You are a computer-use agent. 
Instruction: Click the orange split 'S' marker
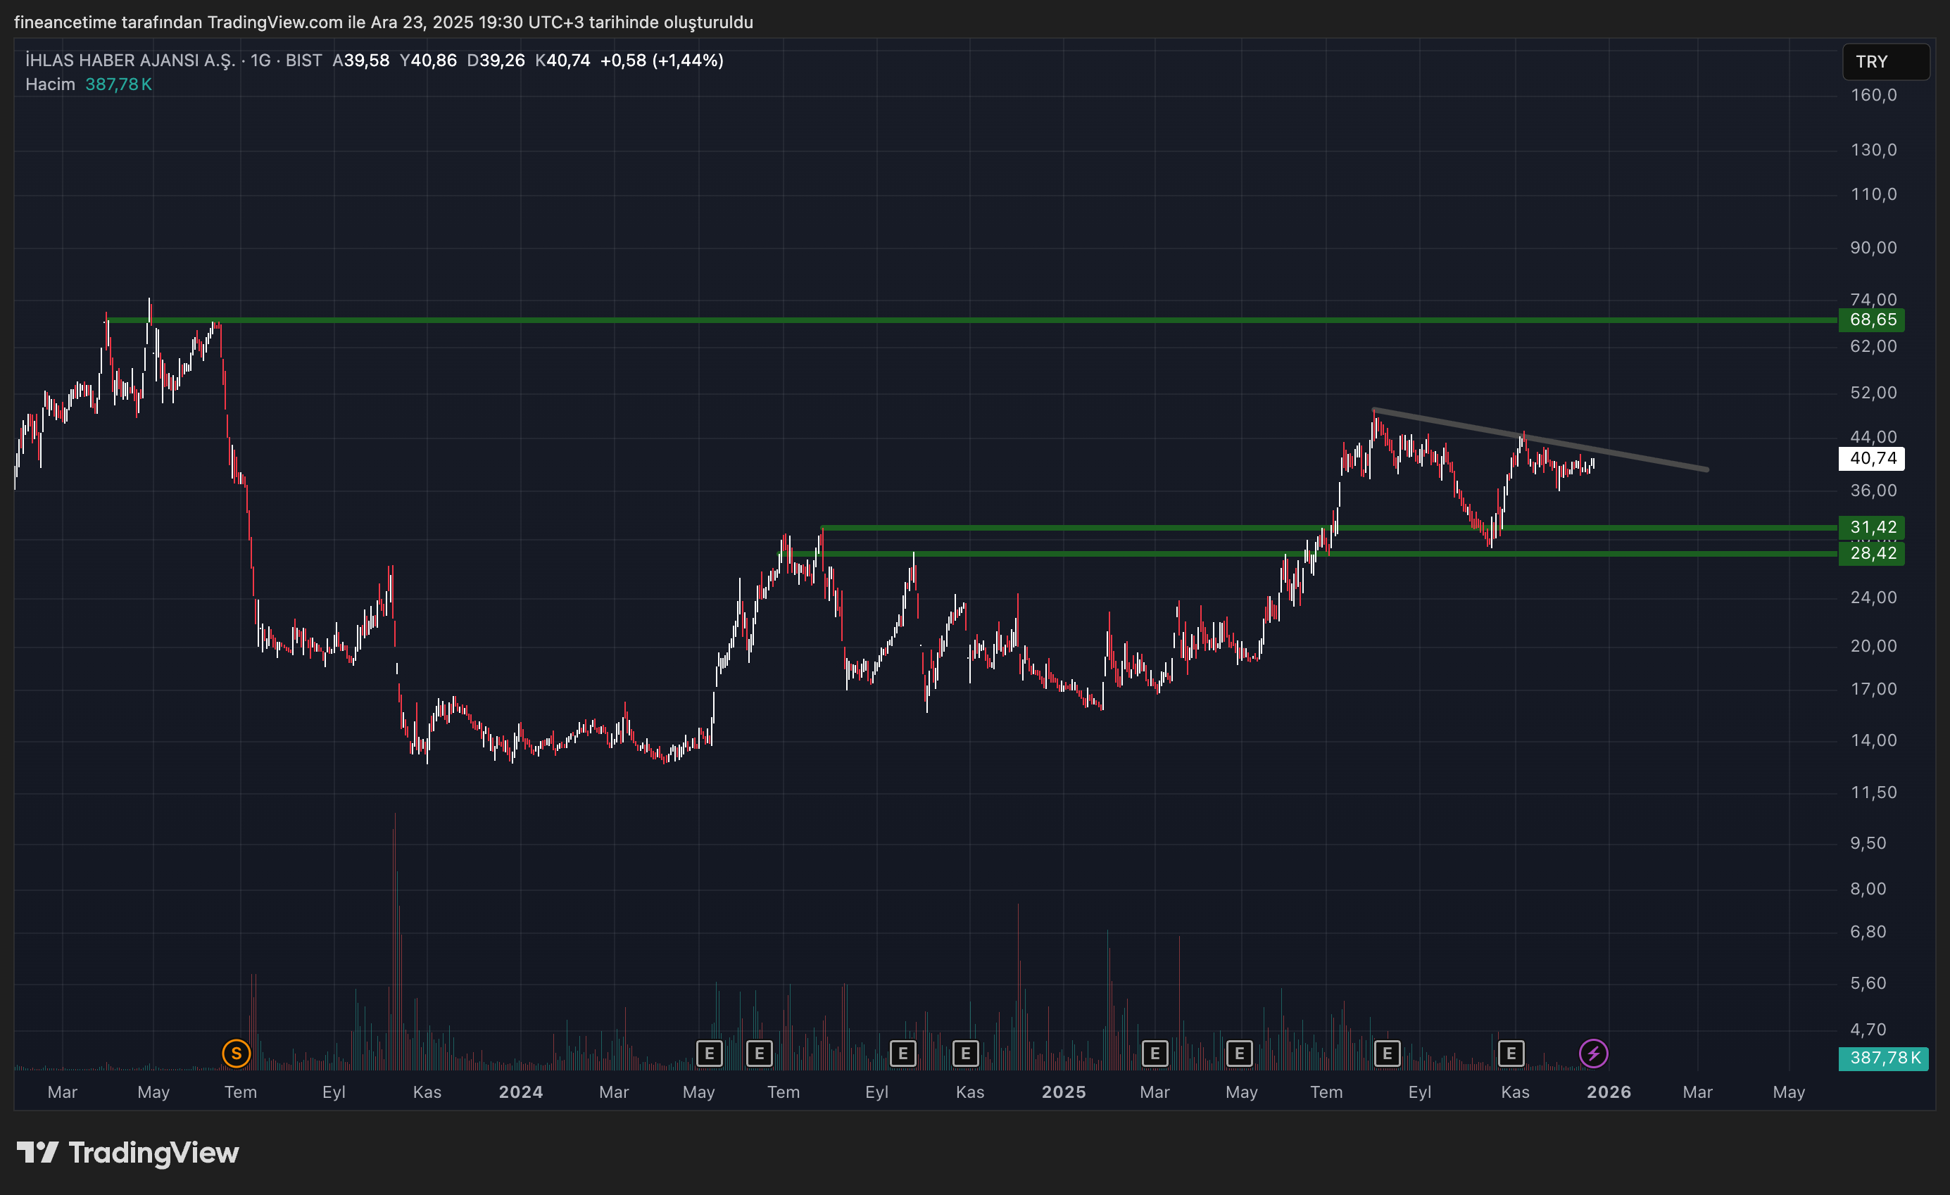tap(236, 1054)
